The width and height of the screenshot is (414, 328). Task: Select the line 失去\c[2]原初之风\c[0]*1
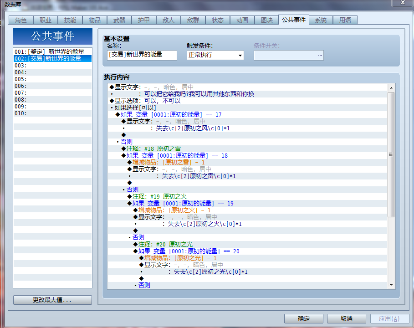[x=247, y=128]
